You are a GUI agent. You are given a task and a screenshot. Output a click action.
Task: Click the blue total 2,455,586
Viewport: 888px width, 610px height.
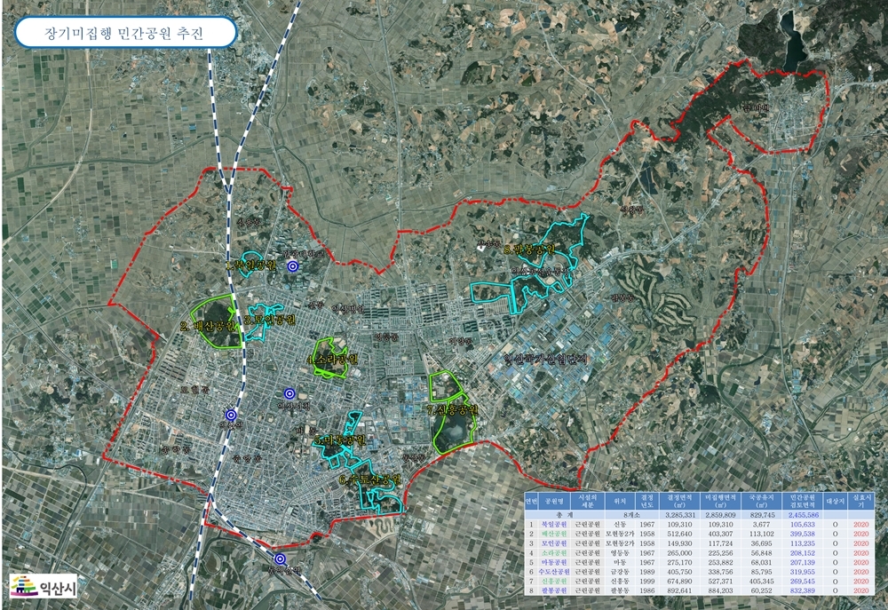tap(803, 515)
